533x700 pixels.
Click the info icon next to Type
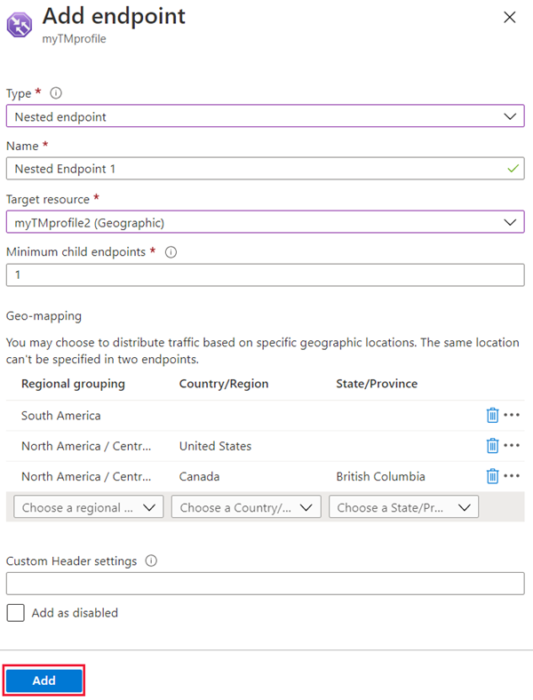pyautogui.click(x=57, y=92)
